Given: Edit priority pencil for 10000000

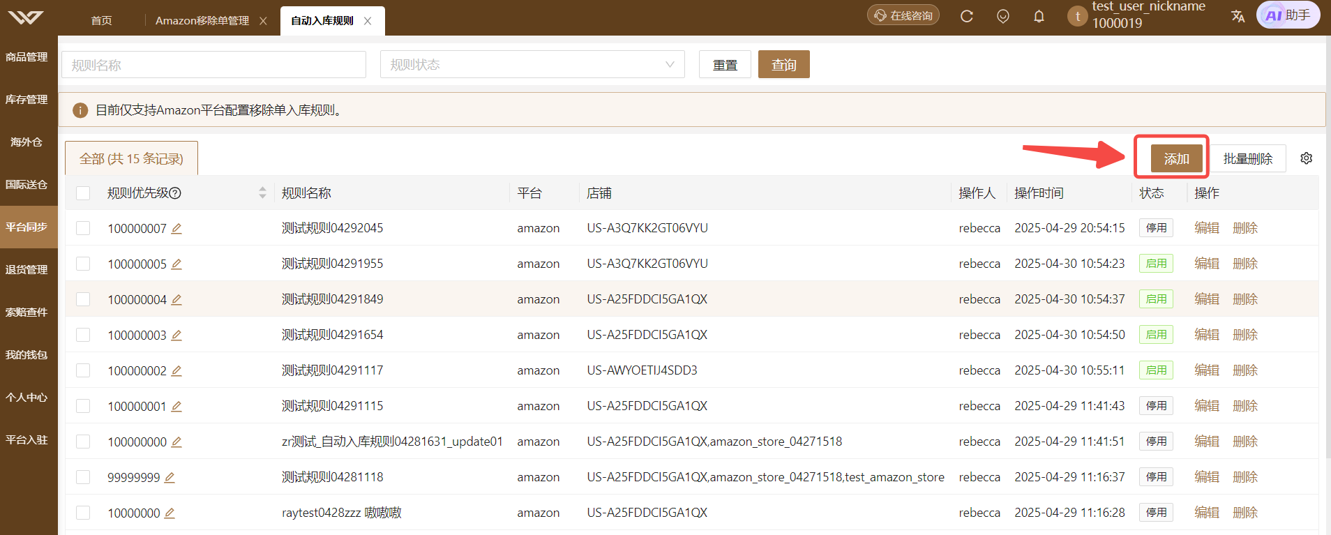Looking at the screenshot, I should pos(170,513).
